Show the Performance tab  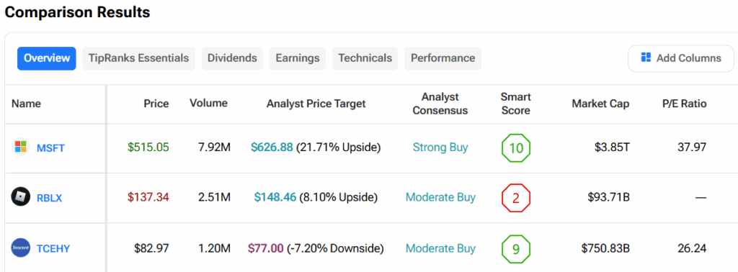pyautogui.click(x=443, y=58)
